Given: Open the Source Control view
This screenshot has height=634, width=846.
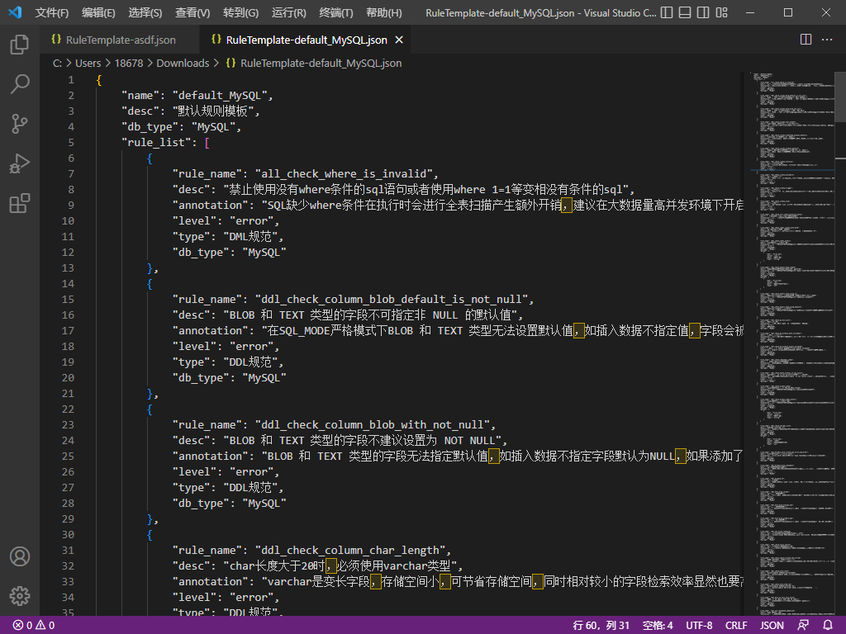Looking at the screenshot, I should pyautogui.click(x=20, y=124).
